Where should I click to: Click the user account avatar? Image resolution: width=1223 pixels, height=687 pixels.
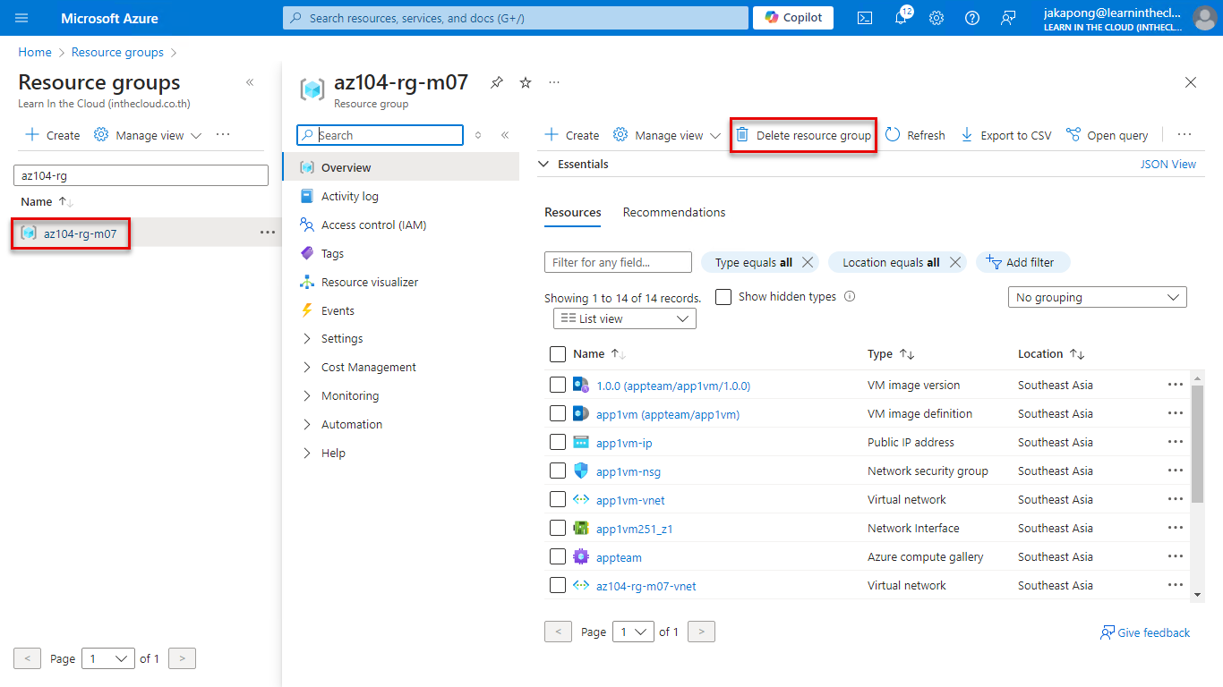1204,18
